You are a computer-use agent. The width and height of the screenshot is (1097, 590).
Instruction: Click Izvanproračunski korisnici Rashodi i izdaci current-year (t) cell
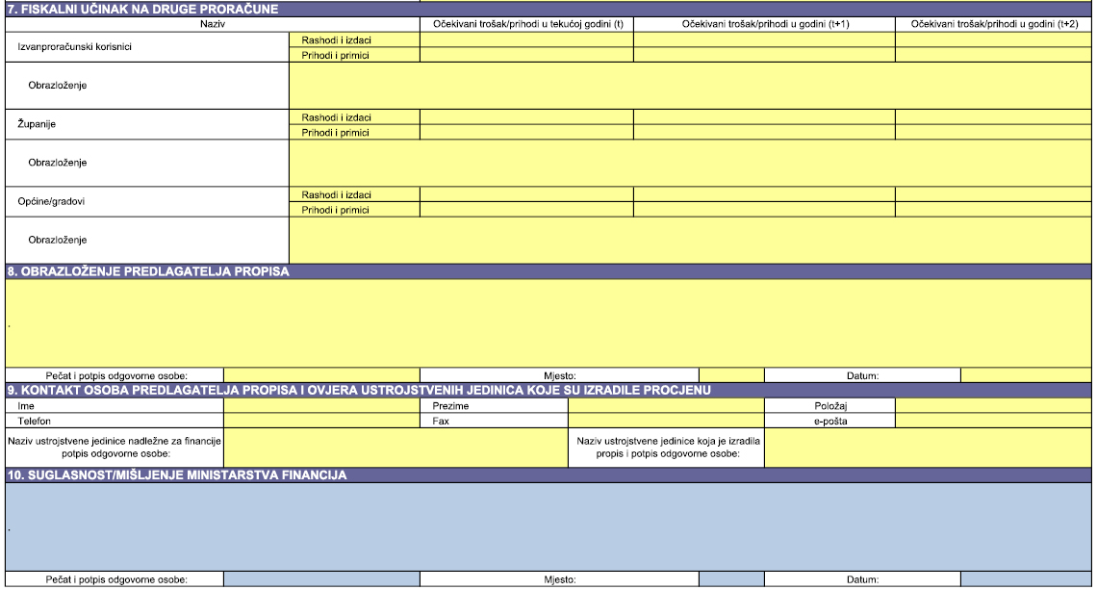tap(526, 40)
